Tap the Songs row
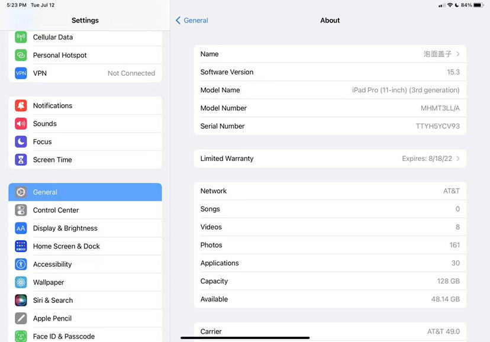The height and width of the screenshot is (342, 490). tap(330, 209)
